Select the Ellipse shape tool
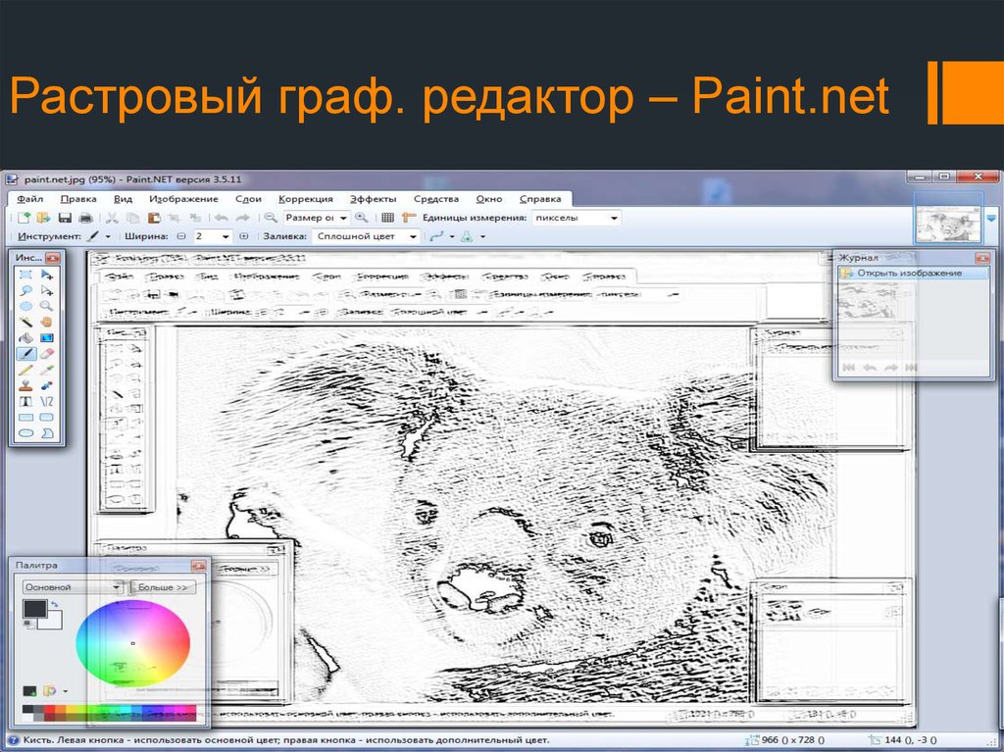 coord(25,433)
